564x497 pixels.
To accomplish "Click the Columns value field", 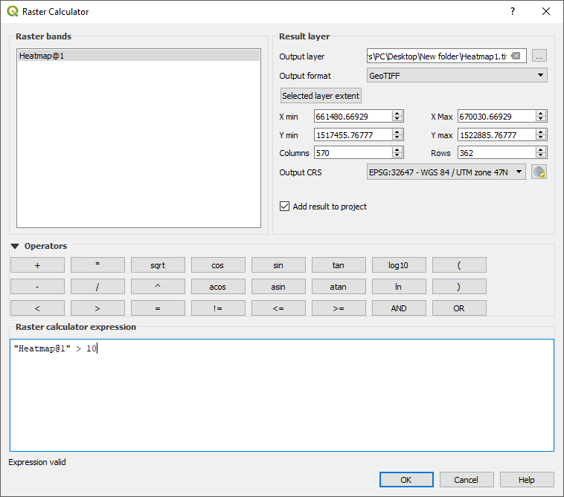I will click(x=352, y=153).
